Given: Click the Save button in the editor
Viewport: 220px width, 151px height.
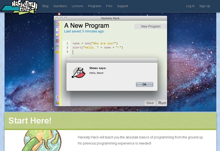Looking at the screenshot, I should [150, 103].
